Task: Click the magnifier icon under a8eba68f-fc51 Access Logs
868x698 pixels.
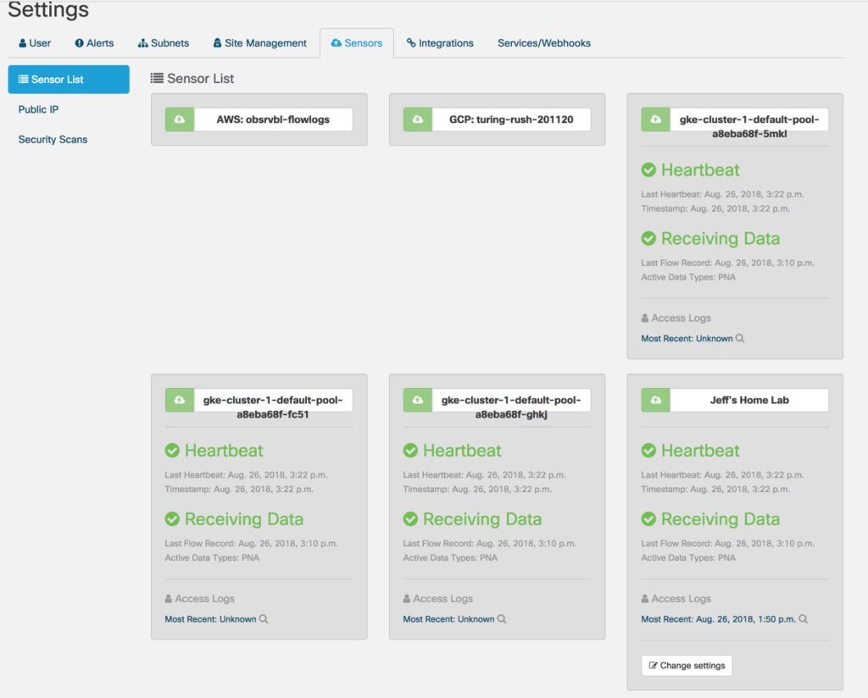Action: click(x=264, y=618)
